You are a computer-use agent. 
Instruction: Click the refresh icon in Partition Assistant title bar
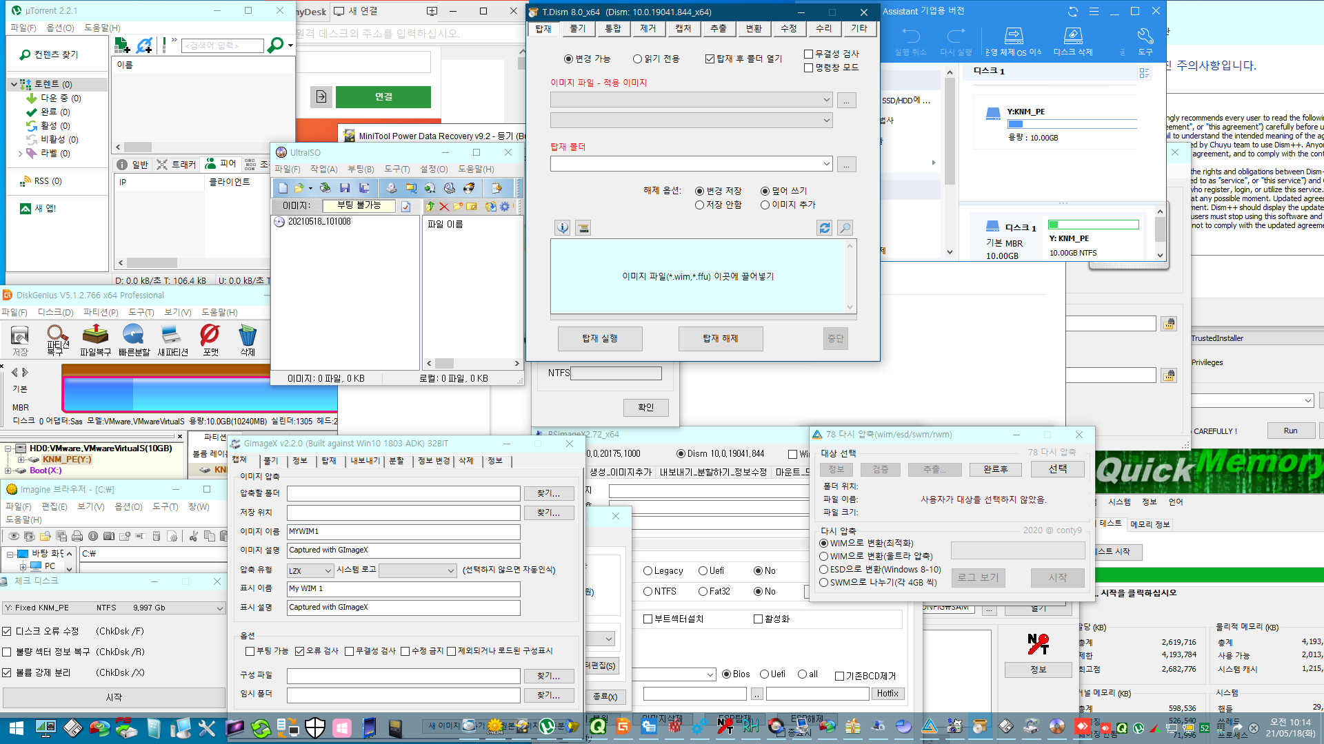(1073, 11)
